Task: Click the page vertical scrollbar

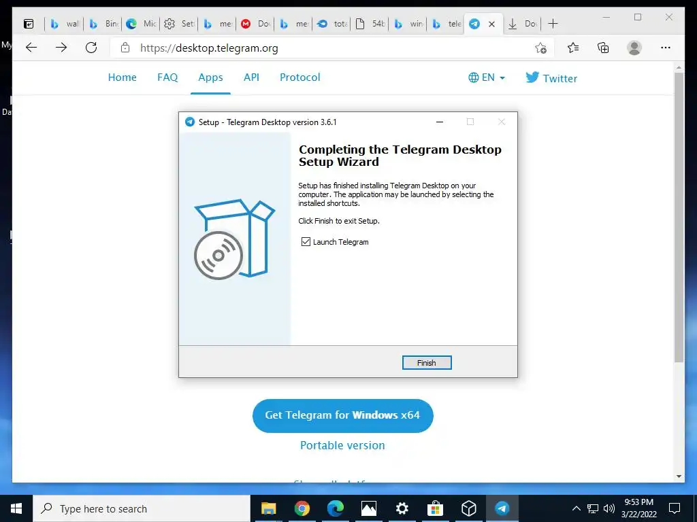Action: click(679, 217)
